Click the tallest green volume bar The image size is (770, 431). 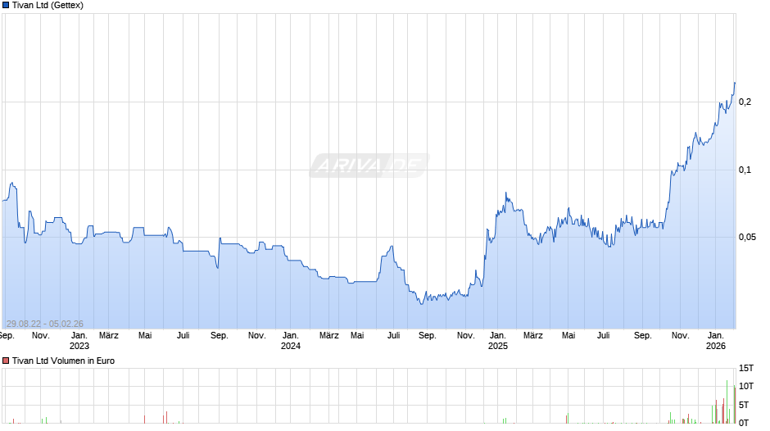pos(727,402)
